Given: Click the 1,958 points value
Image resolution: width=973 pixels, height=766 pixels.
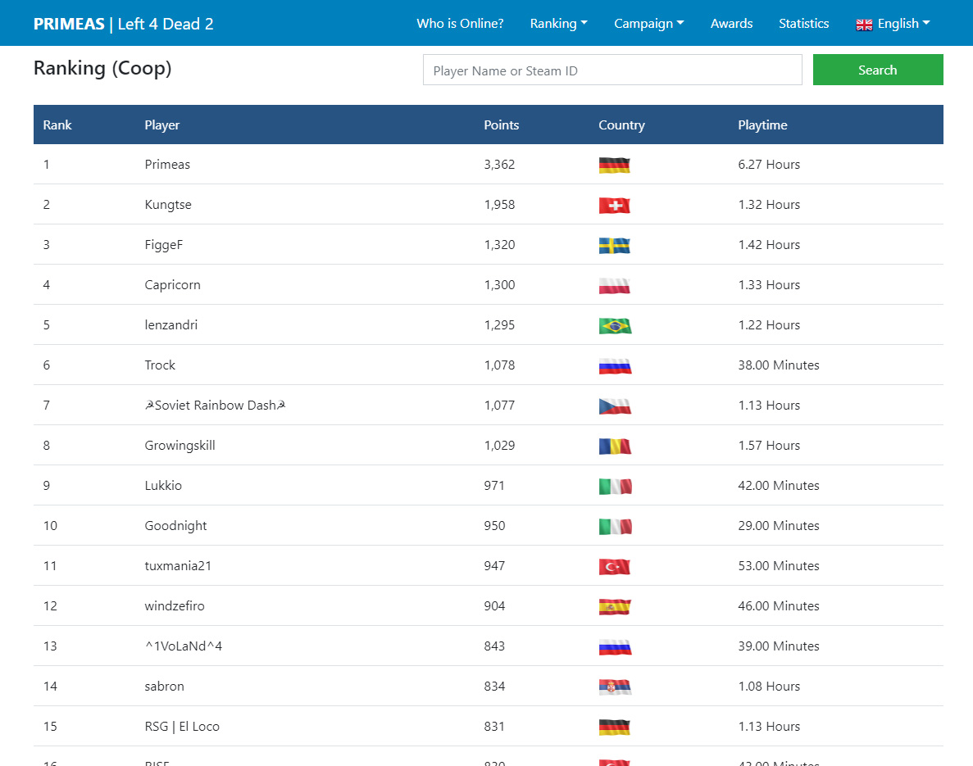Looking at the screenshot, I should coord(499,205).
